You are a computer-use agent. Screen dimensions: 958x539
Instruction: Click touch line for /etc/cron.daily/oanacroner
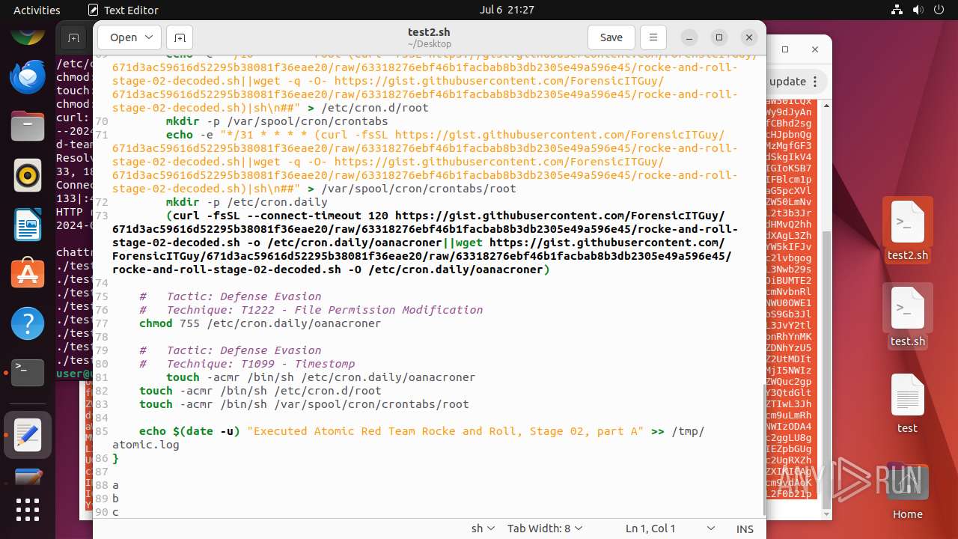pos(320,377)
